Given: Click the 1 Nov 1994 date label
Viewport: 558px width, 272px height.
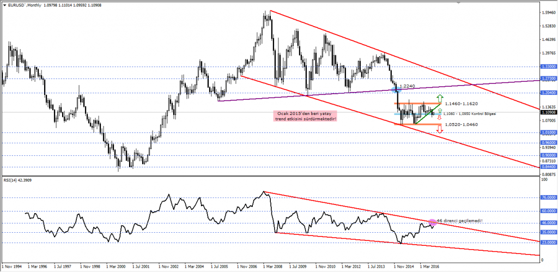Looking at the screenshot, I should pos(12,267).
